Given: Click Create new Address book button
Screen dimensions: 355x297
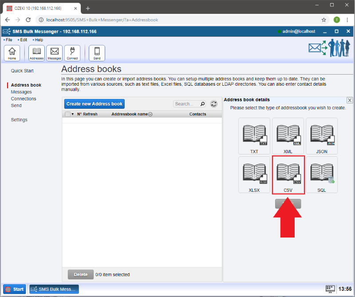Looking at the screenshot, I should click(95, 104).
